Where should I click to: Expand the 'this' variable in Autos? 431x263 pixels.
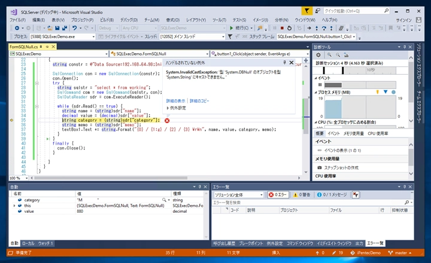click(14, 206)
